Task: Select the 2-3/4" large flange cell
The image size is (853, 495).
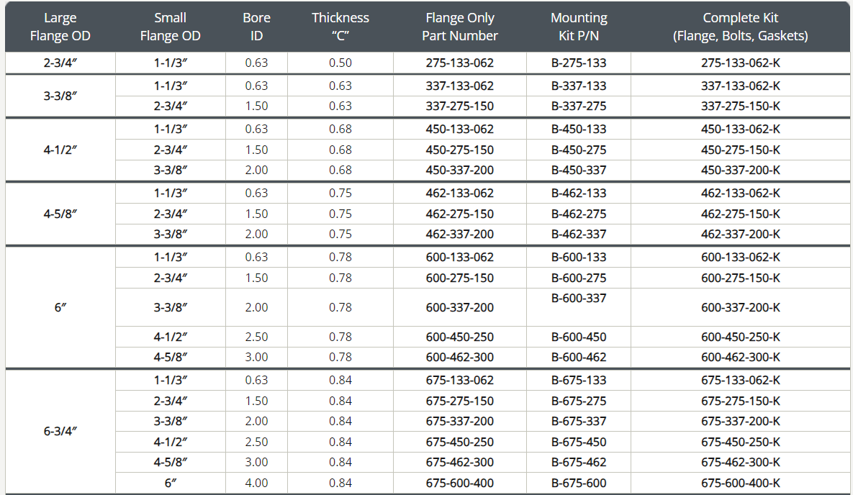Action: [x=60, y=63]
